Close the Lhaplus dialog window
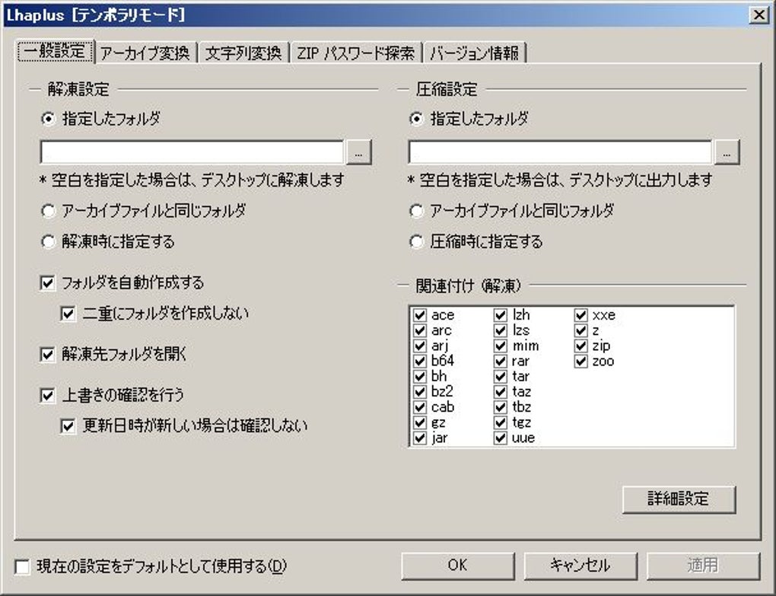Image resolution: width=776 pixels, height=596 pixels. click(x=759, y=15)
